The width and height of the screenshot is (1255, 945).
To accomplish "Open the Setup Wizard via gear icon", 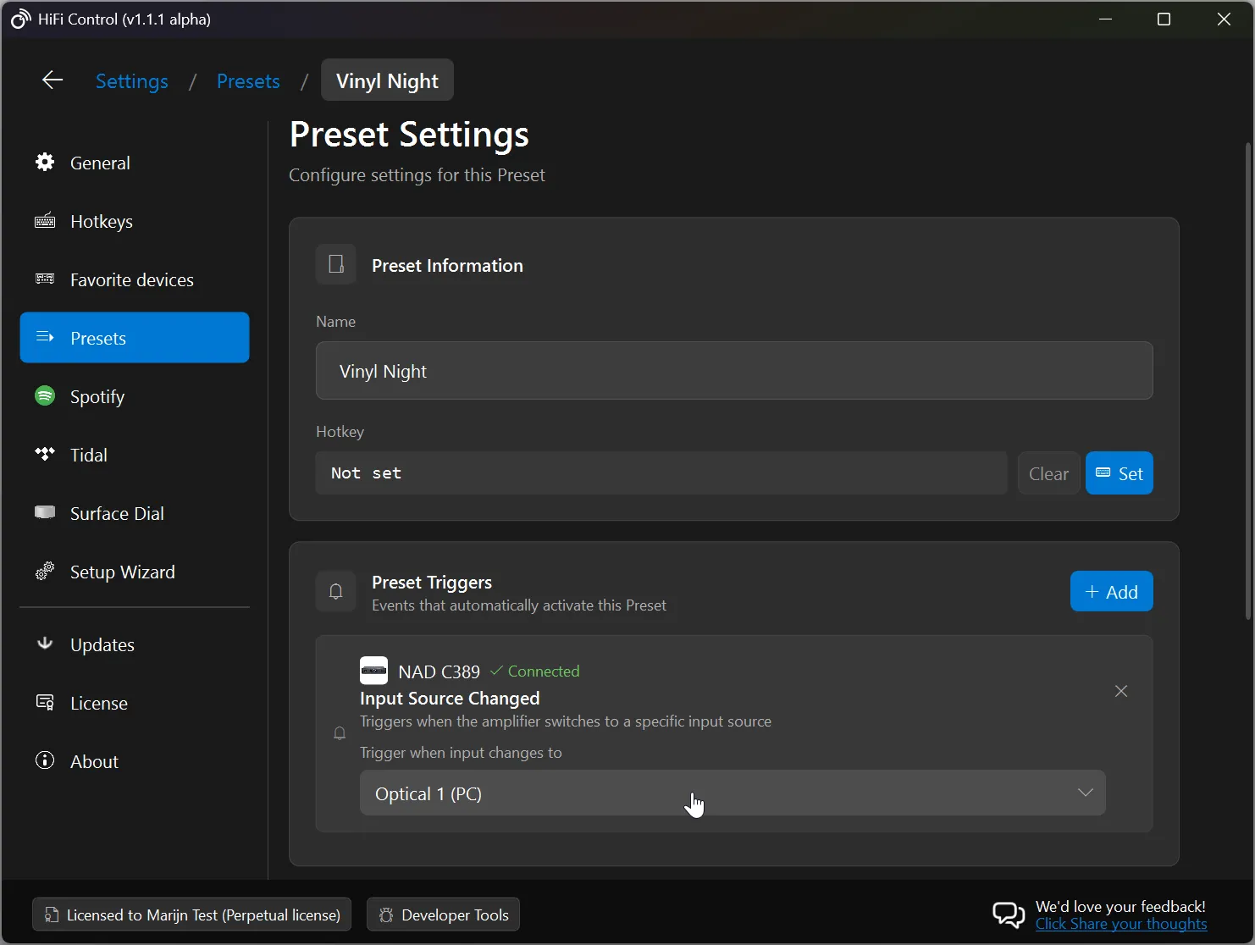I will pyautogui.click(x=44, y=572).
